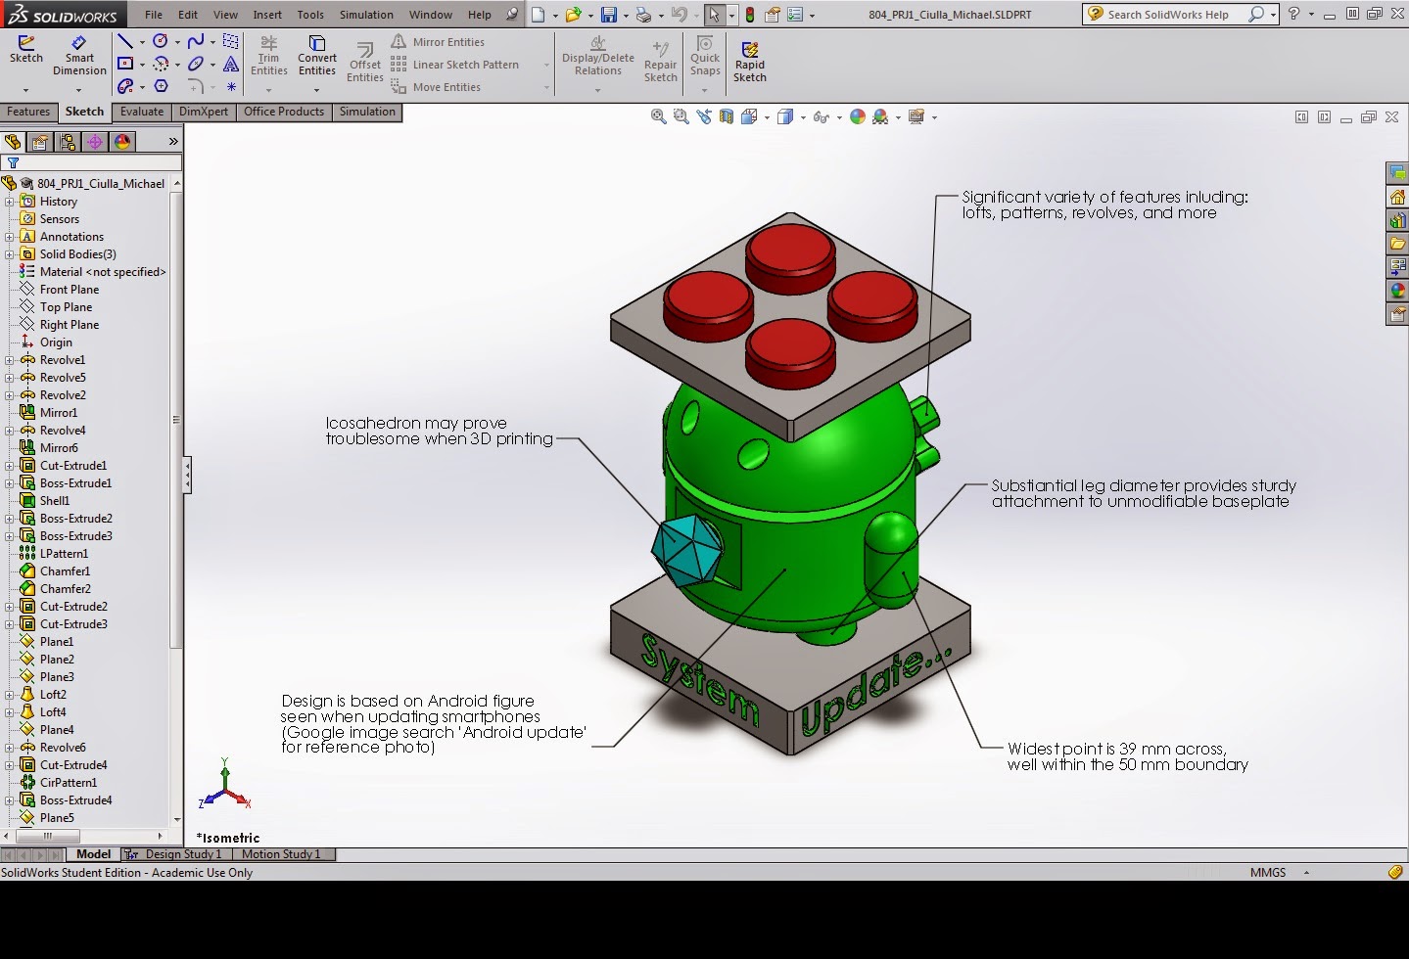Select the Sketch tool
The height and width of the screenshot is (959, 1409).
coord(26,50)
